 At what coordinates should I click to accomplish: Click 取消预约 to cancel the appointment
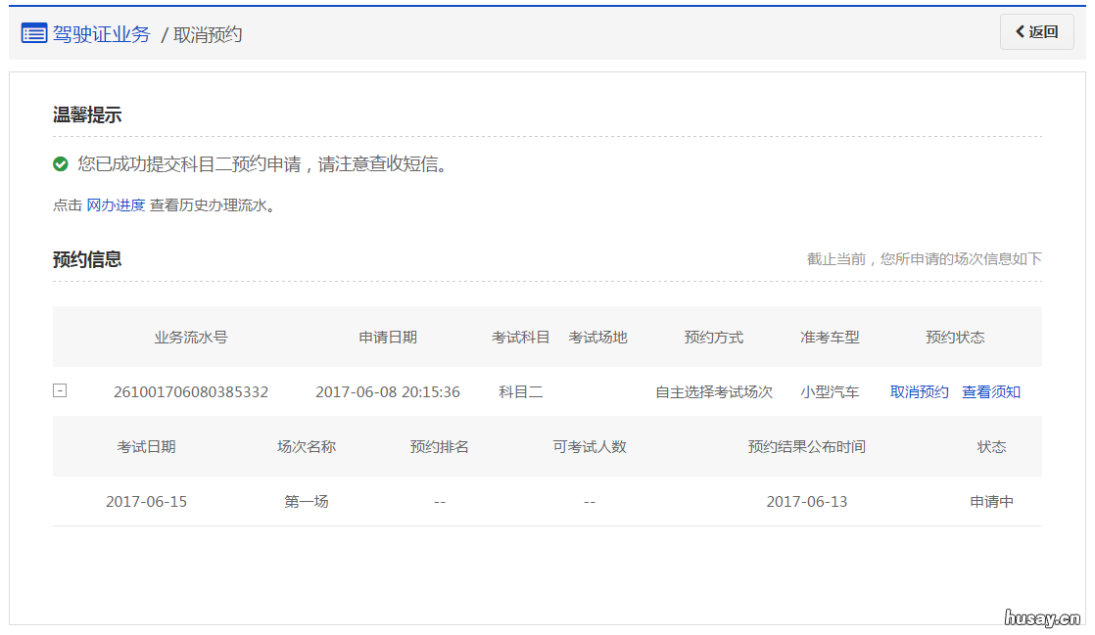(x=919, y=390)
